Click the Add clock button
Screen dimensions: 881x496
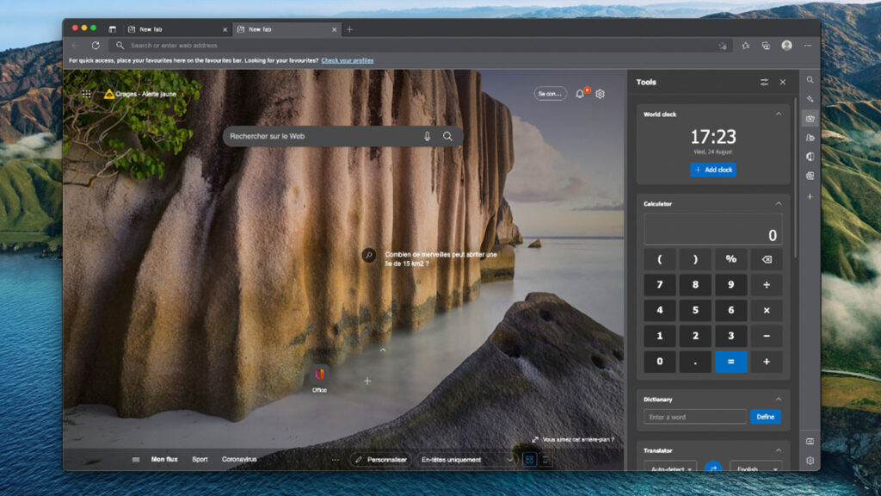coord(713,170)
